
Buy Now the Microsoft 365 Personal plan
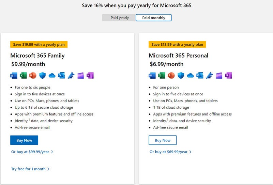pos(163,140)
